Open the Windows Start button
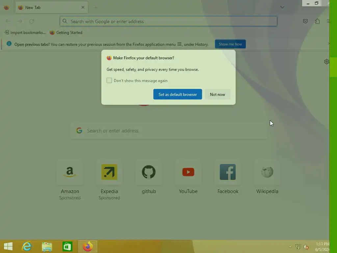Viewport: 337px width, 253px height. click(x=8, y=246)
